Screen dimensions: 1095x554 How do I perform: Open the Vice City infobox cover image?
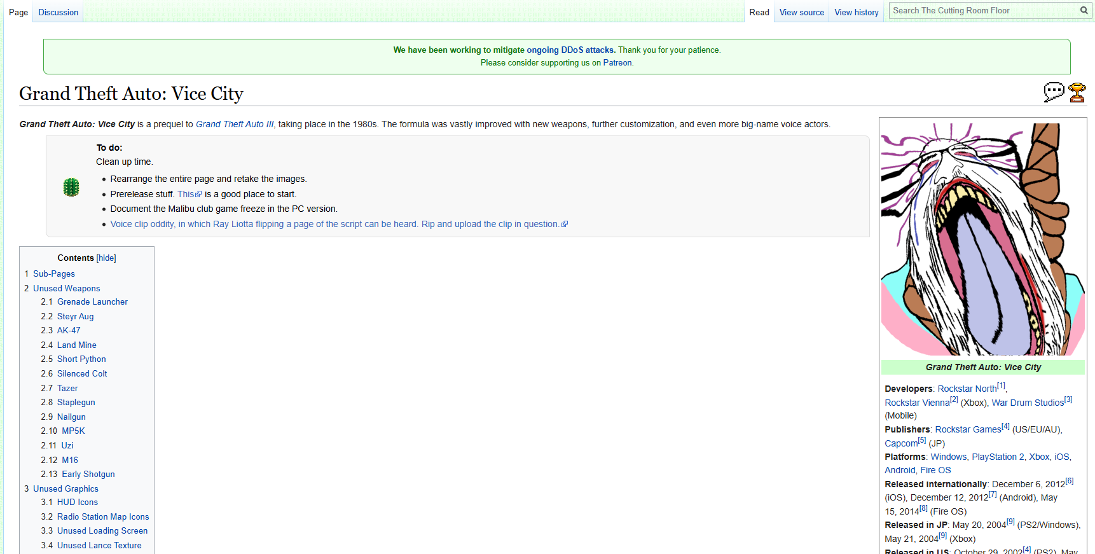982,239
